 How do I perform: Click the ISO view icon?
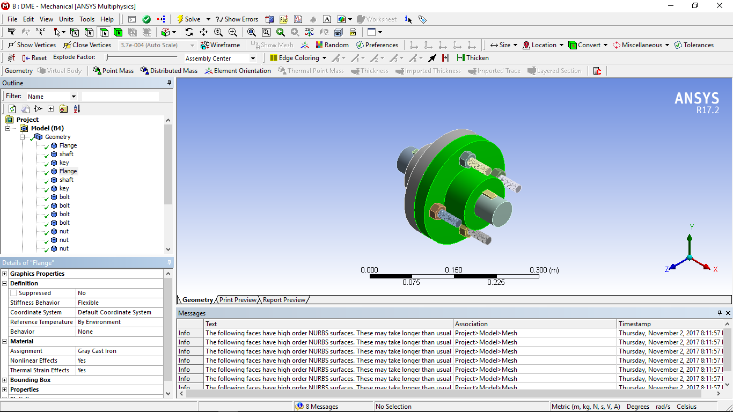click(309, 32)
